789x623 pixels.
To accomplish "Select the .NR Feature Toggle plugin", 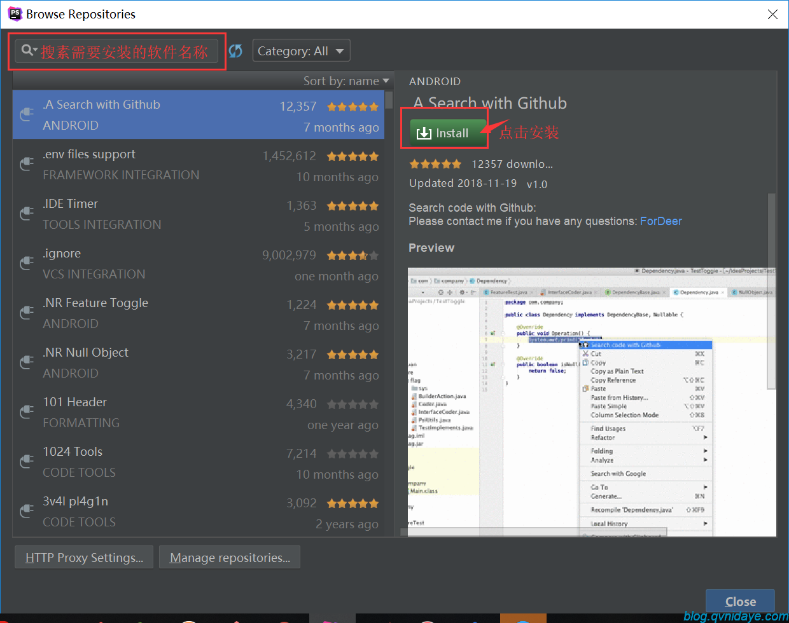I will [198, 313].
